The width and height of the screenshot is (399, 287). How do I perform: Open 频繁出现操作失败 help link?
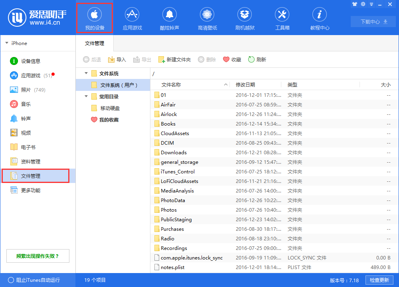[x=38, y=256]
